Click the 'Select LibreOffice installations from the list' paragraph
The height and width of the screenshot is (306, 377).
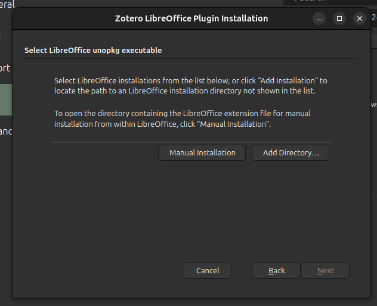pos(191,86)
